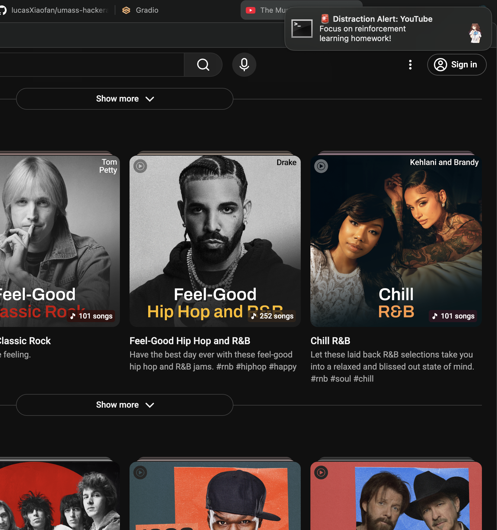This screenshot has height=530, width=497.
Task: Click play icon on Chill R&B thumbnail
Action: point(321,166)
